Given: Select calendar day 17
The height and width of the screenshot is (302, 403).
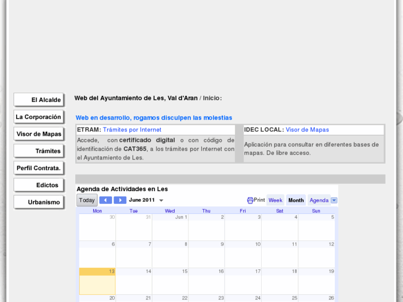Looking at the screenshot, I should (243, 281).
